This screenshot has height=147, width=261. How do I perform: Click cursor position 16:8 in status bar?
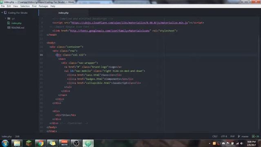[x=17, y=136]
